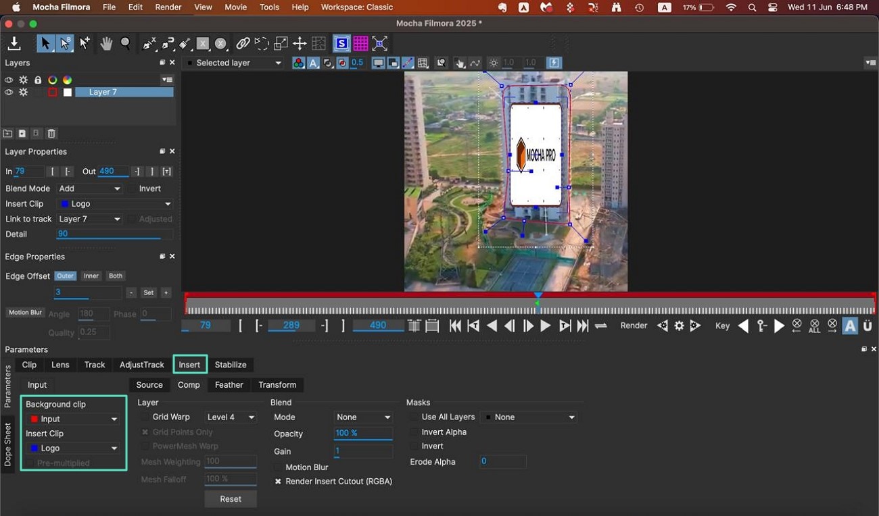Image resolution: width=879 pixels, height=516 pixels.
Task: Click the Delete layer trash icon
Action: 51,134
